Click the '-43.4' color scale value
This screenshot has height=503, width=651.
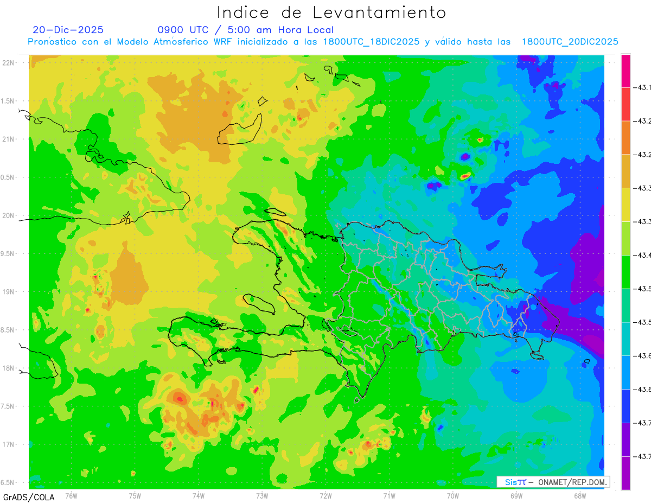click(x=643, y=255)
